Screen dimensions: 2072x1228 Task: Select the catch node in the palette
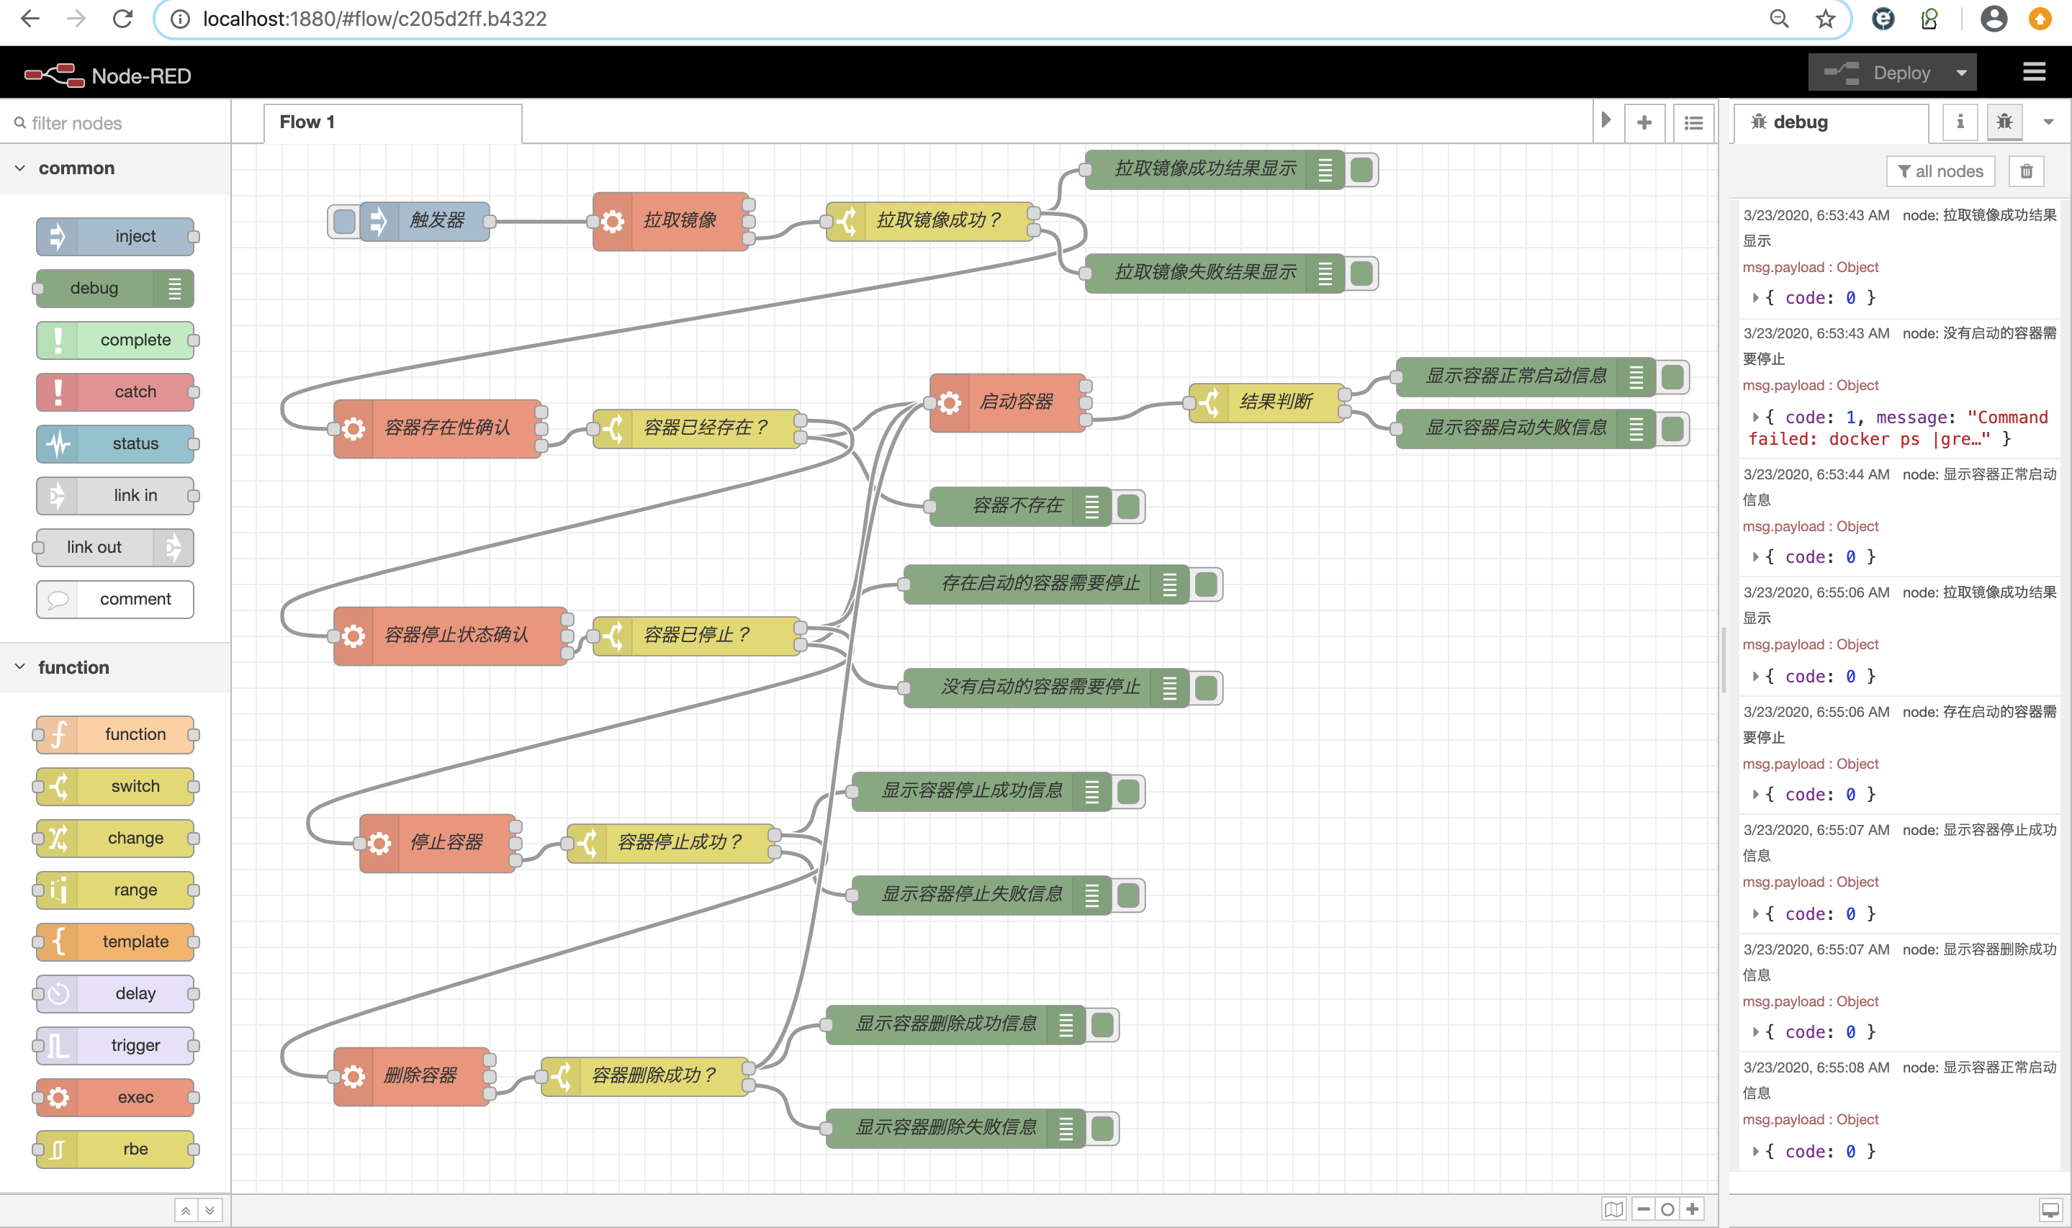point(115,392)
